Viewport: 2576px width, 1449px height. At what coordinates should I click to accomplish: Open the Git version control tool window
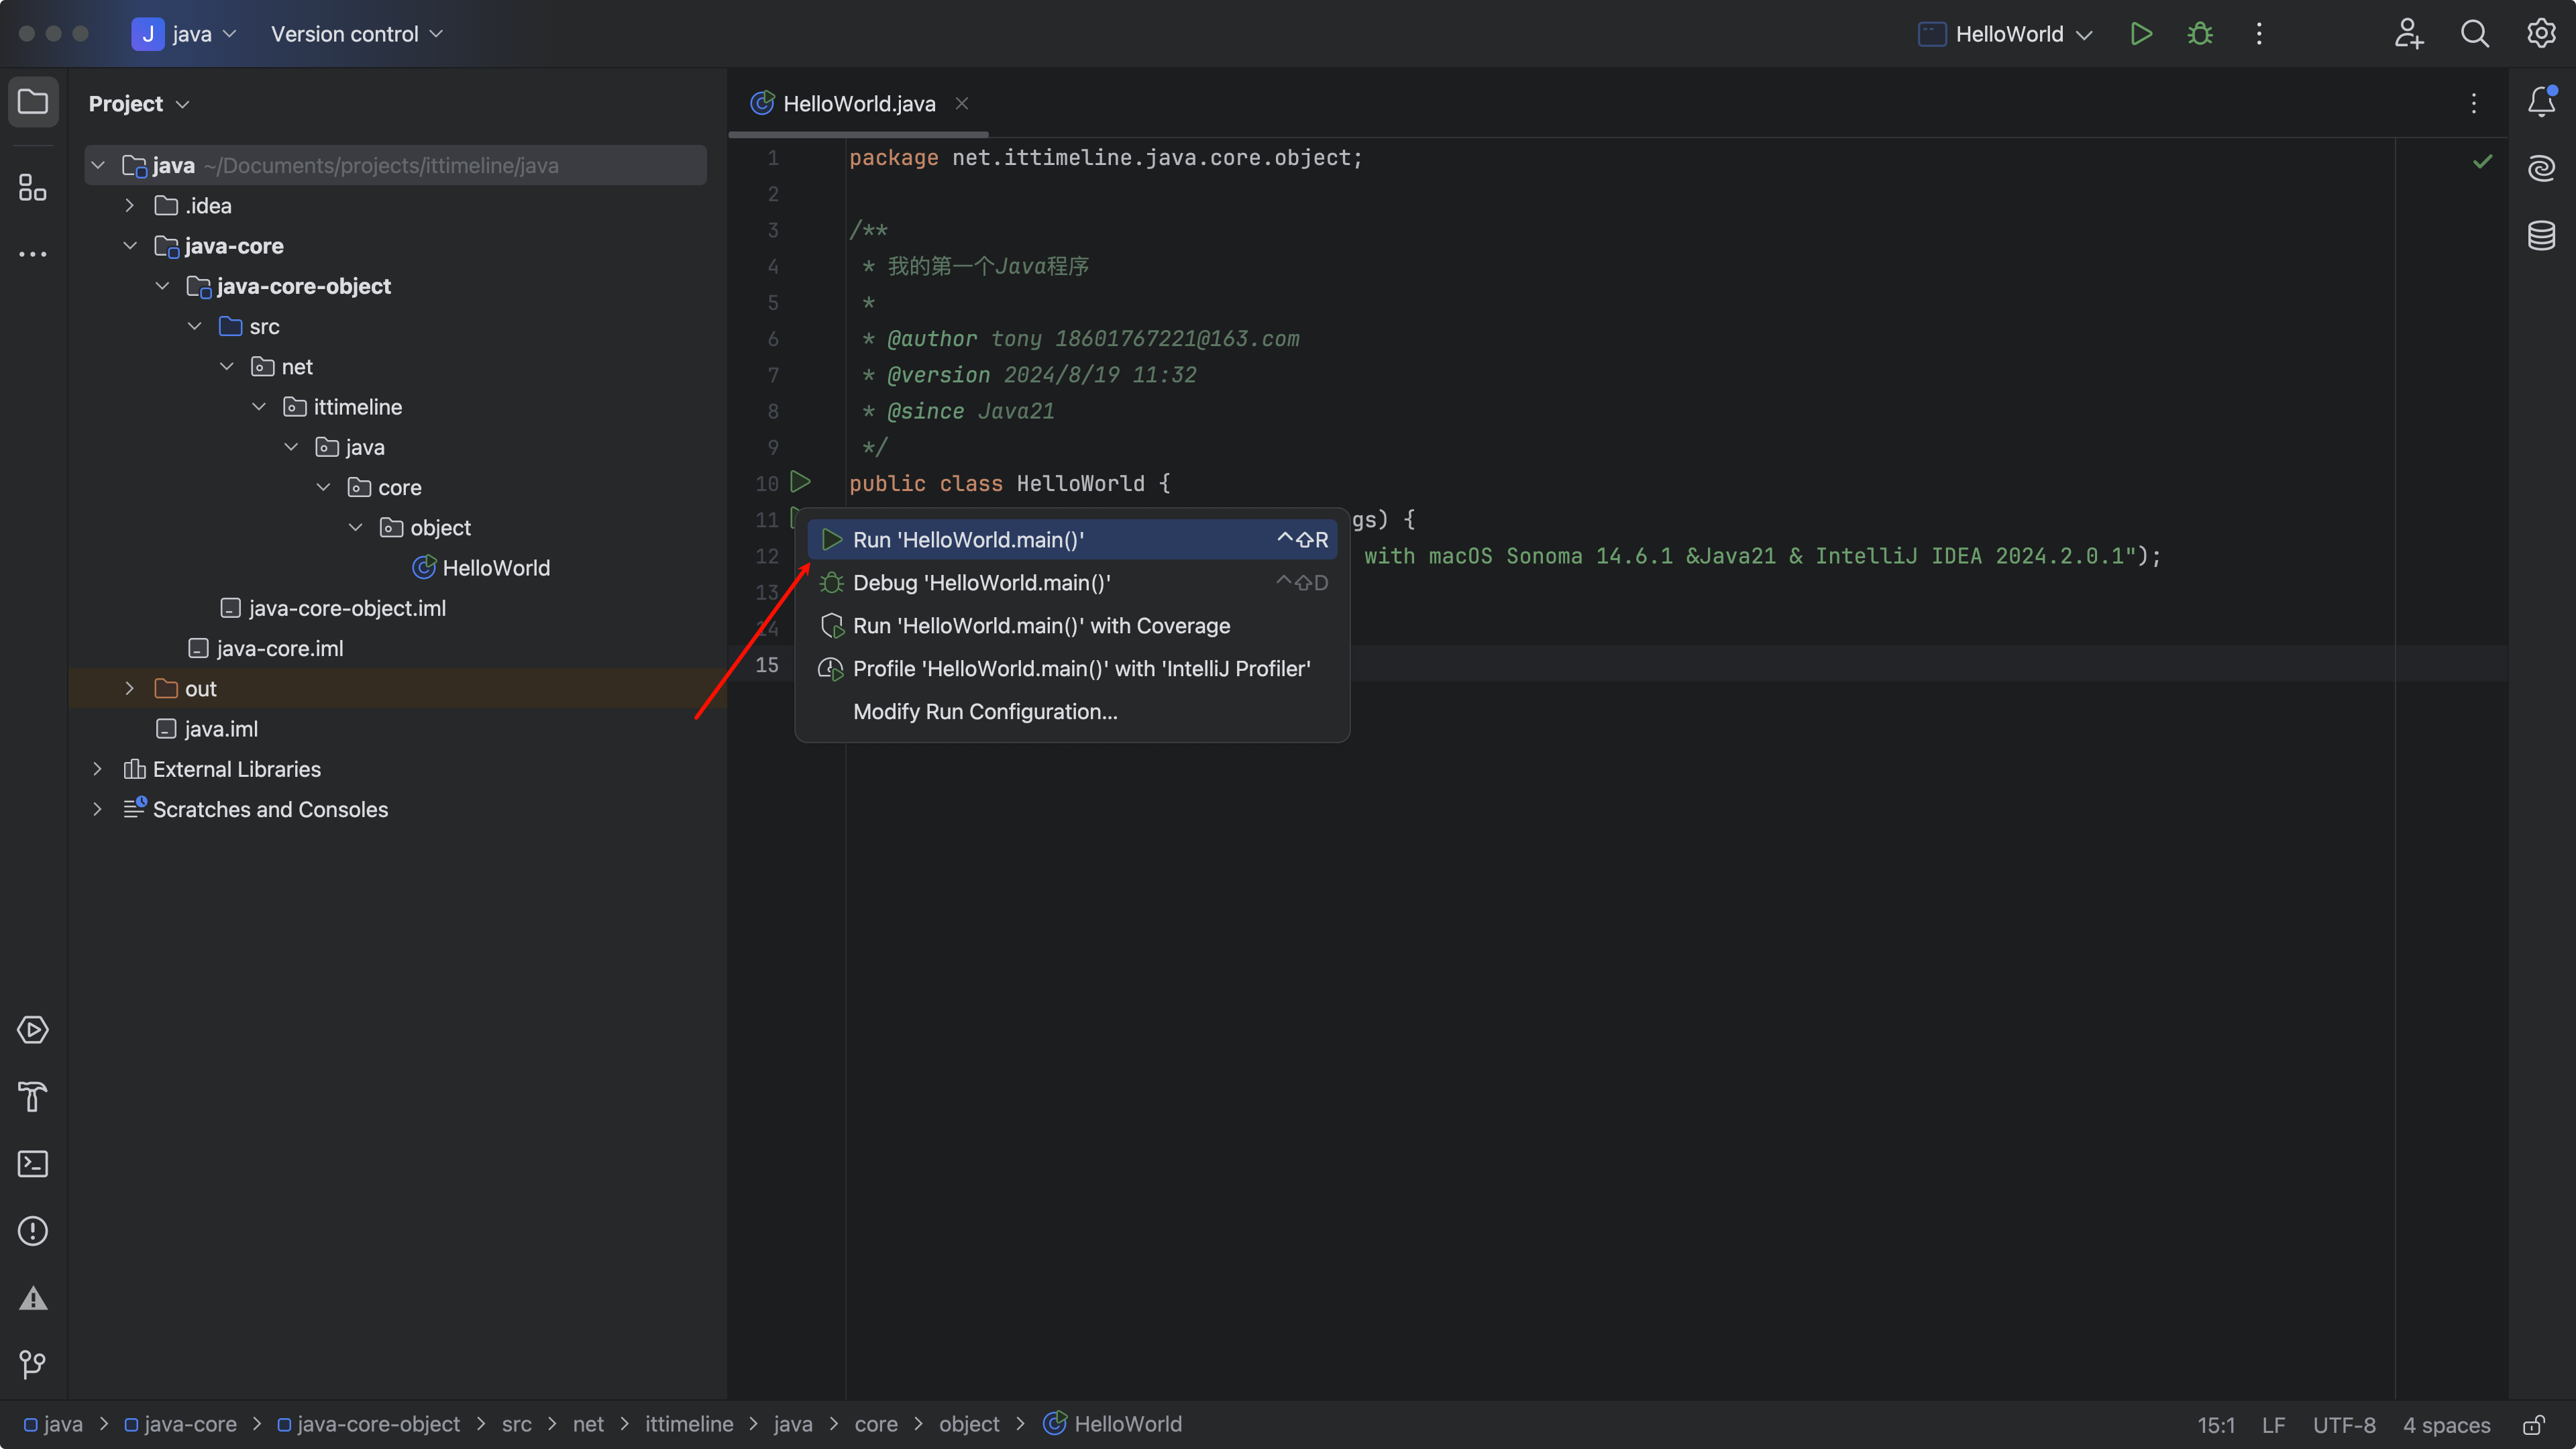(33, 1364)
